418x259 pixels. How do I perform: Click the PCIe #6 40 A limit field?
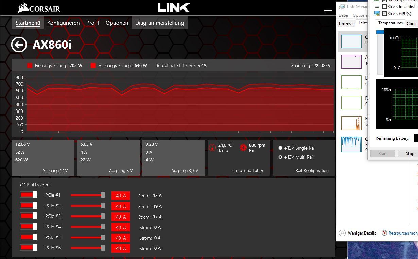[x=121, y=248]
